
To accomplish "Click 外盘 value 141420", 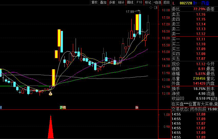I will (199, 83).
